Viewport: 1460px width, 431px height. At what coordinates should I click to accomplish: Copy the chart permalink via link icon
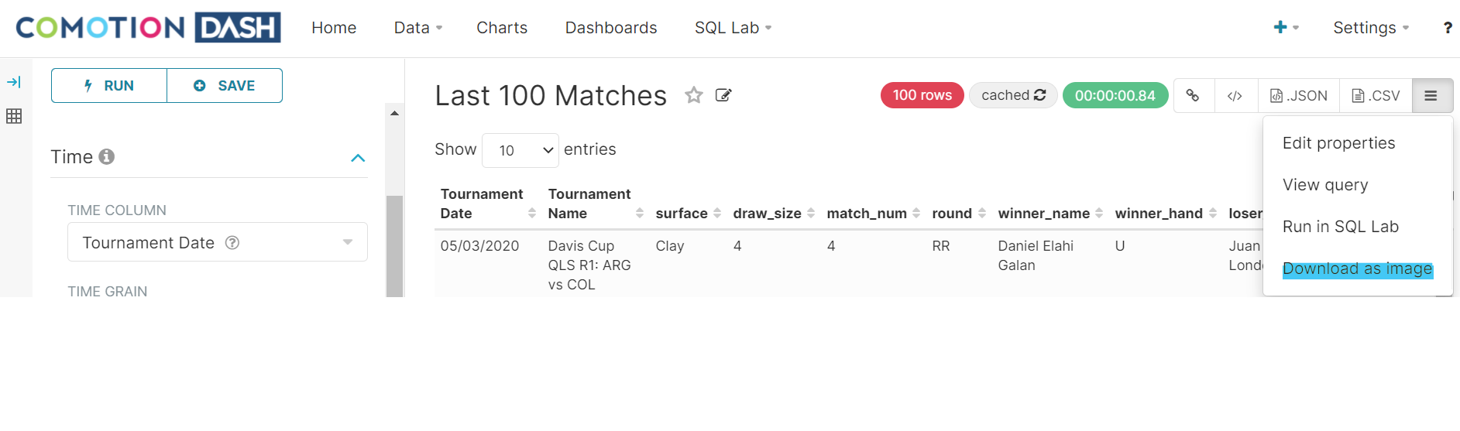[x=1193, y=95]
